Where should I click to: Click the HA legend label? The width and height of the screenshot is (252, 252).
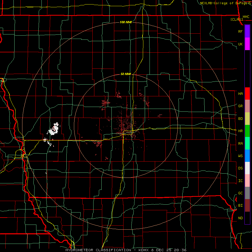(241, 94)
